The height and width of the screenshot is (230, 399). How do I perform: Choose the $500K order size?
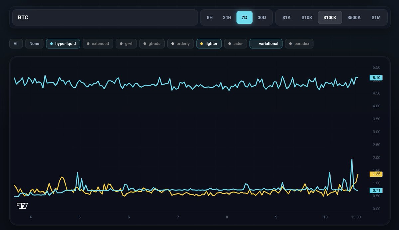tap(354, 17)
